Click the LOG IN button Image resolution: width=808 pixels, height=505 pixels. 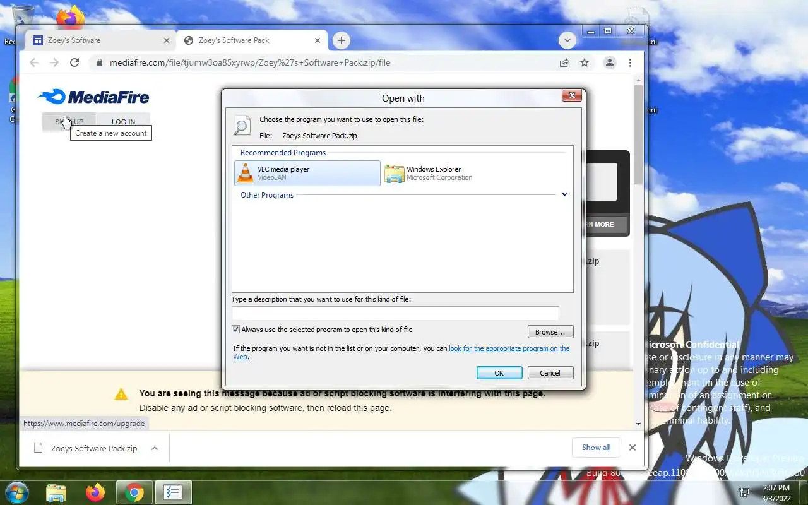tap(123, 122)
